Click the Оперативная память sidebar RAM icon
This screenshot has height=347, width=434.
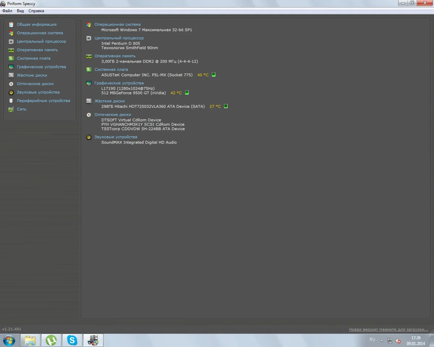click(11, 50)
